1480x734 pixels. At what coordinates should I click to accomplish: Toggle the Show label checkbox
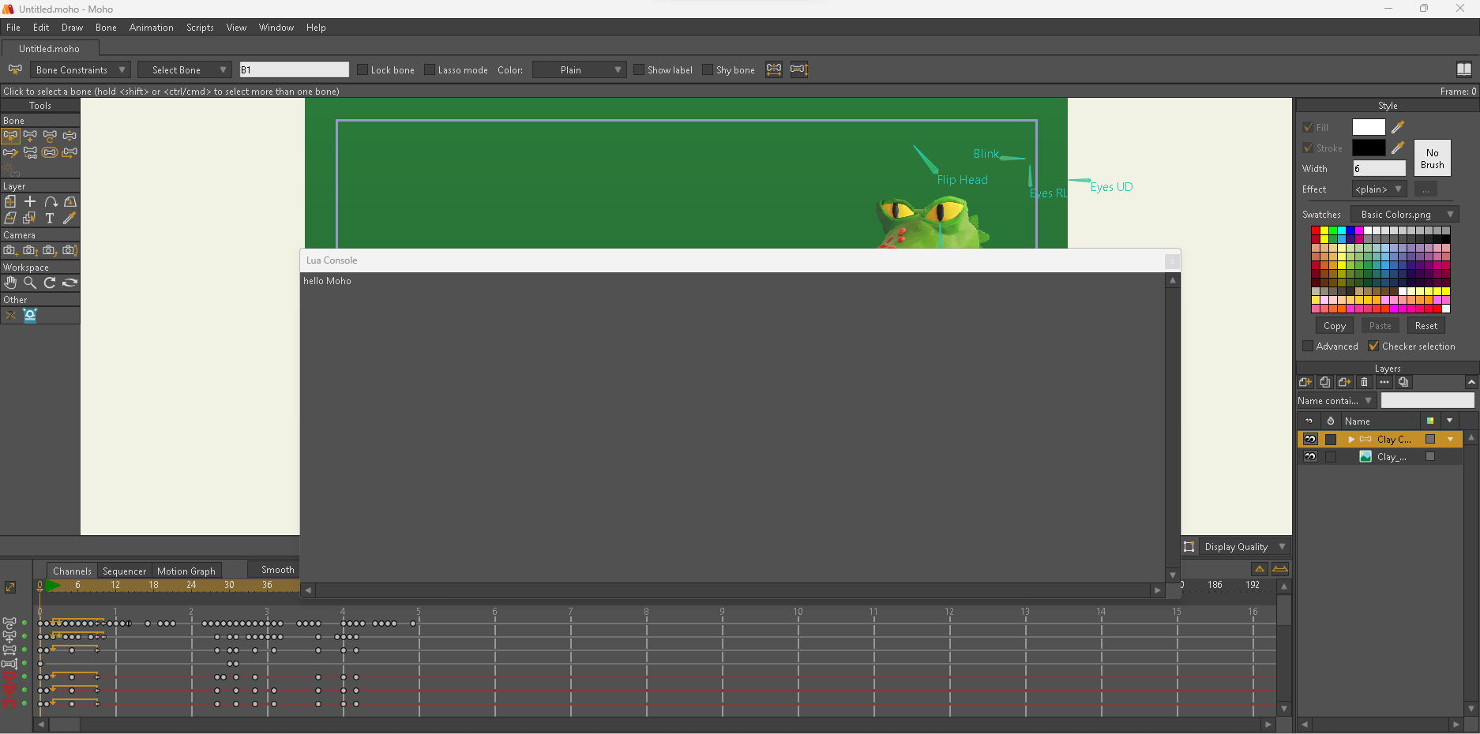point(639,69)
